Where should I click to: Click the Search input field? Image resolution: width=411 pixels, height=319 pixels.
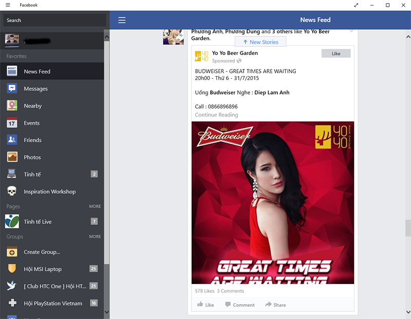[54, 20]
